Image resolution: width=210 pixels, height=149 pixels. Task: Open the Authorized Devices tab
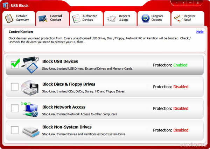pyautogui.click(x=86, y=18)
